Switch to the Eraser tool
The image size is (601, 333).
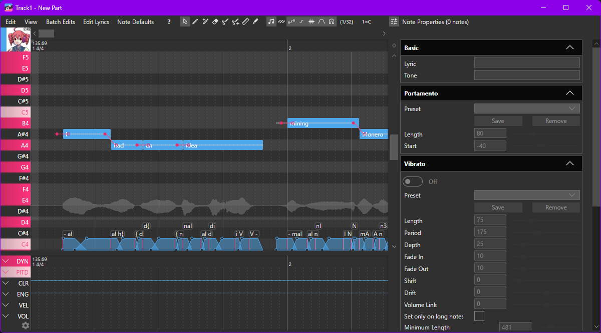click(x=215, y=21)
